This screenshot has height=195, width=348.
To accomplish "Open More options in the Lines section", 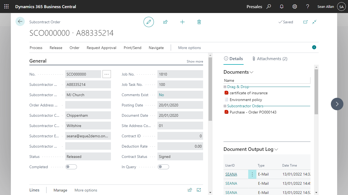I will tap(86, 190).
